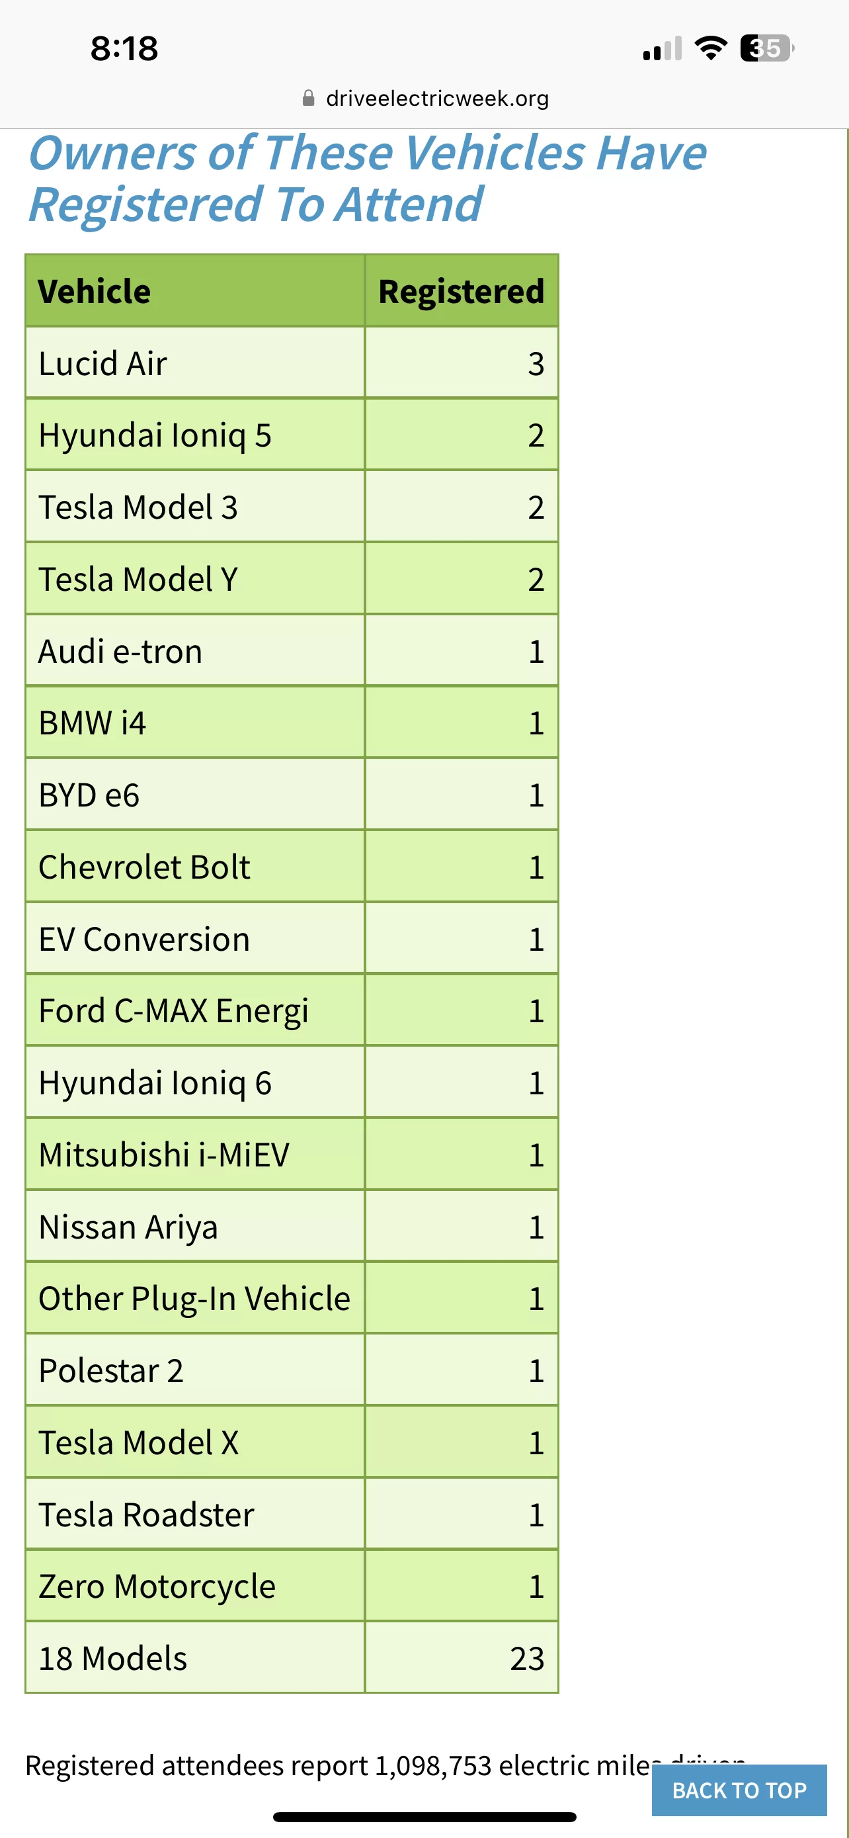Tap the battery level indicator

[x=766, y=48]
